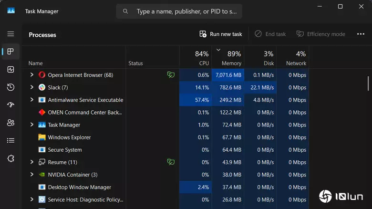Click the Secure System icon

click(x=42, y=150)
